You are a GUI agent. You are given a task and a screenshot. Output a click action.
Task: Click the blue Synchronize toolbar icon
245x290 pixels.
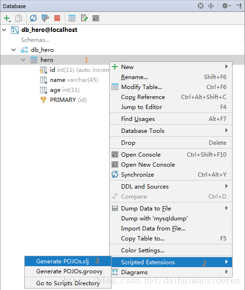(x=33, y=18)
